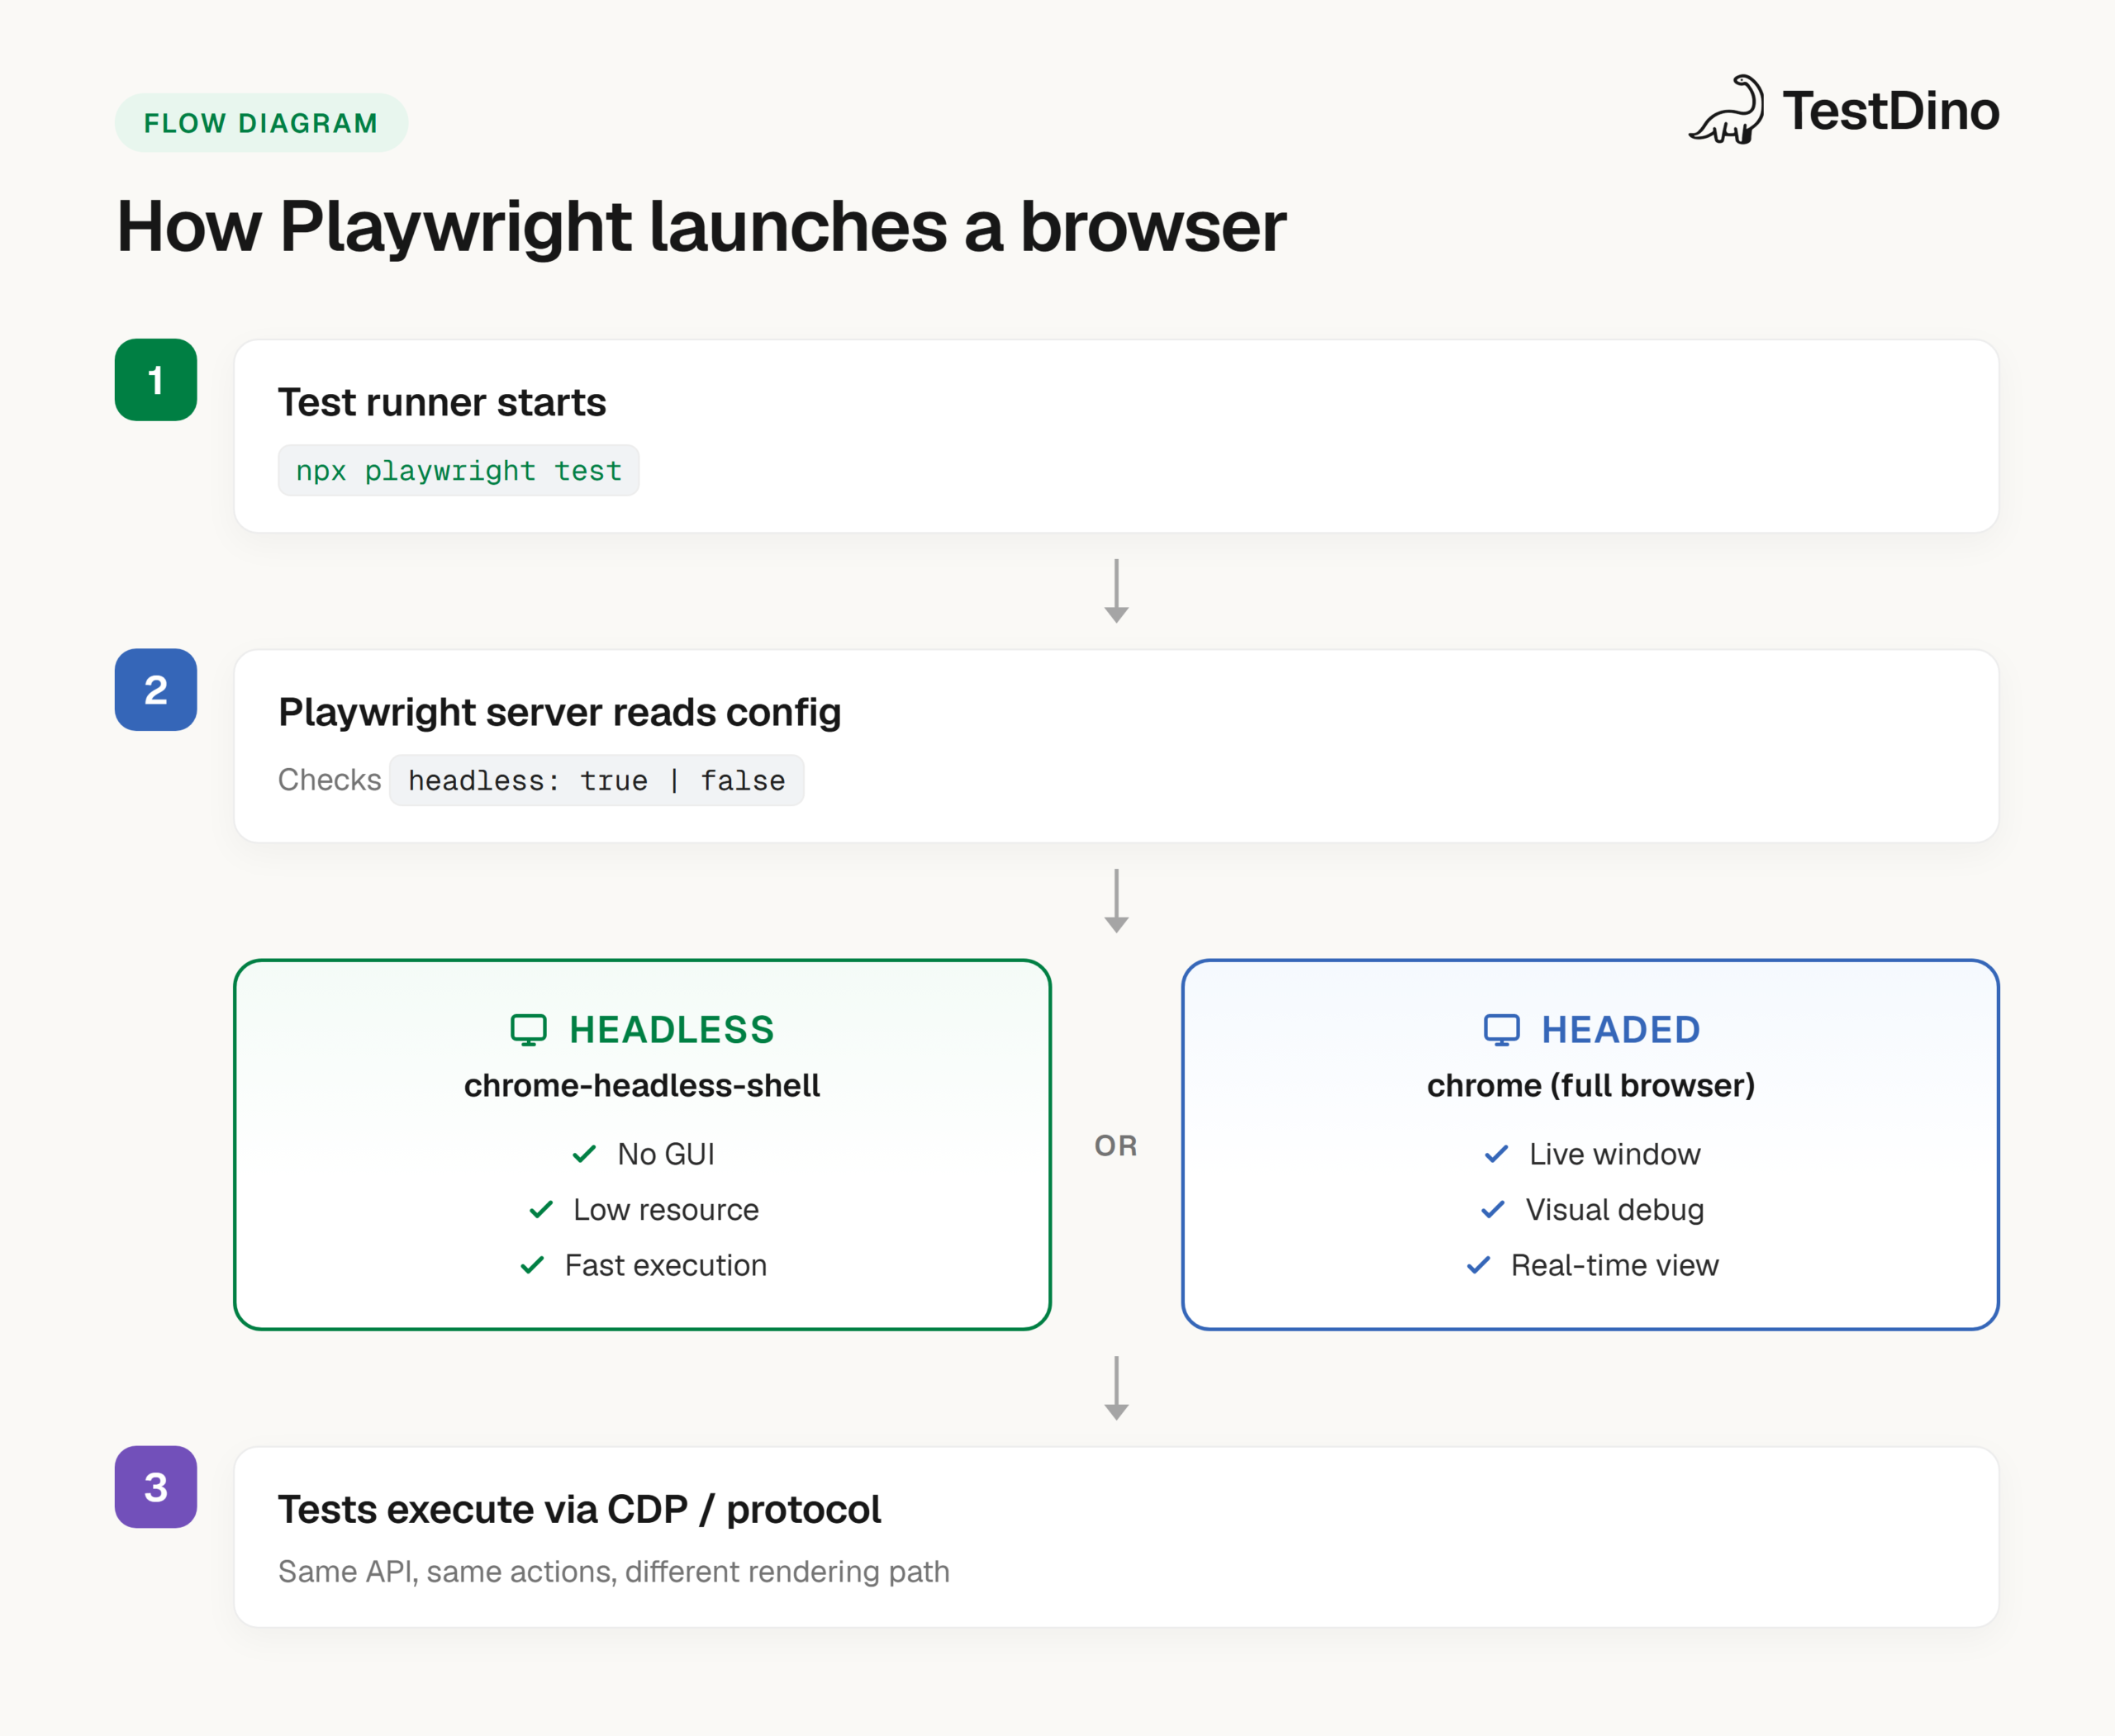Click the Live window text

click(x=1614, y=1154)
